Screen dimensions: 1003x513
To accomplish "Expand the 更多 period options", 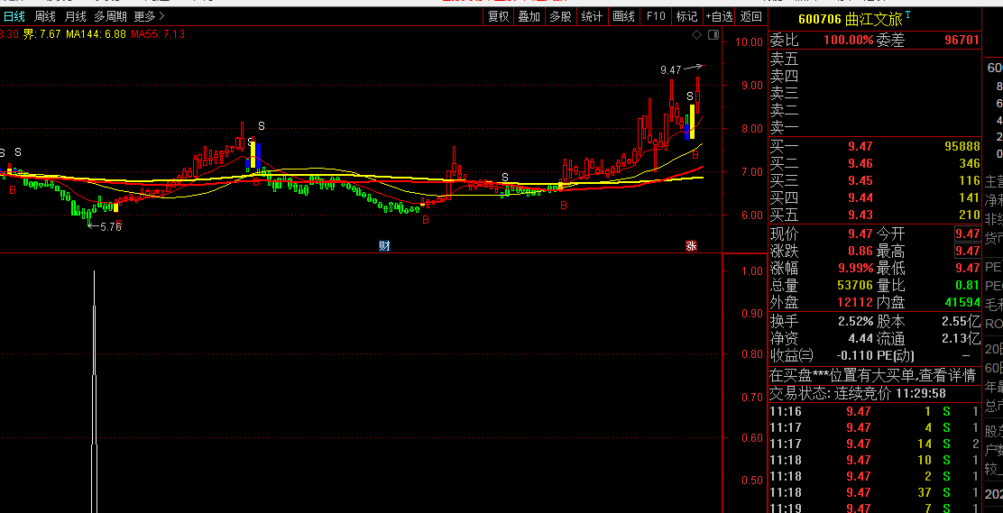I will 149,16.
